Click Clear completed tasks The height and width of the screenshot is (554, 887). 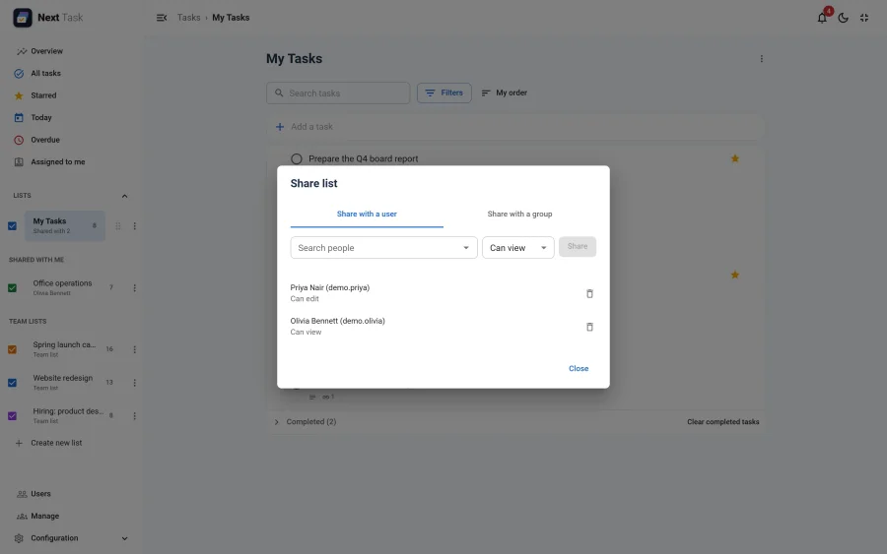tap(723, 422)
